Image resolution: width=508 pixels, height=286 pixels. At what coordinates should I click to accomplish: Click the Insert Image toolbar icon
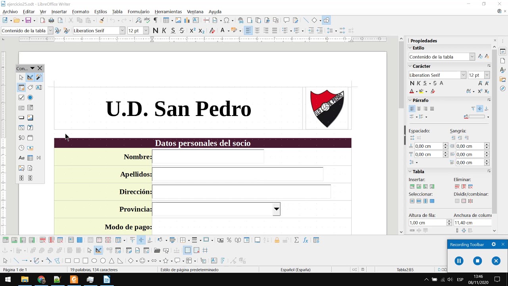coord(178,20)
